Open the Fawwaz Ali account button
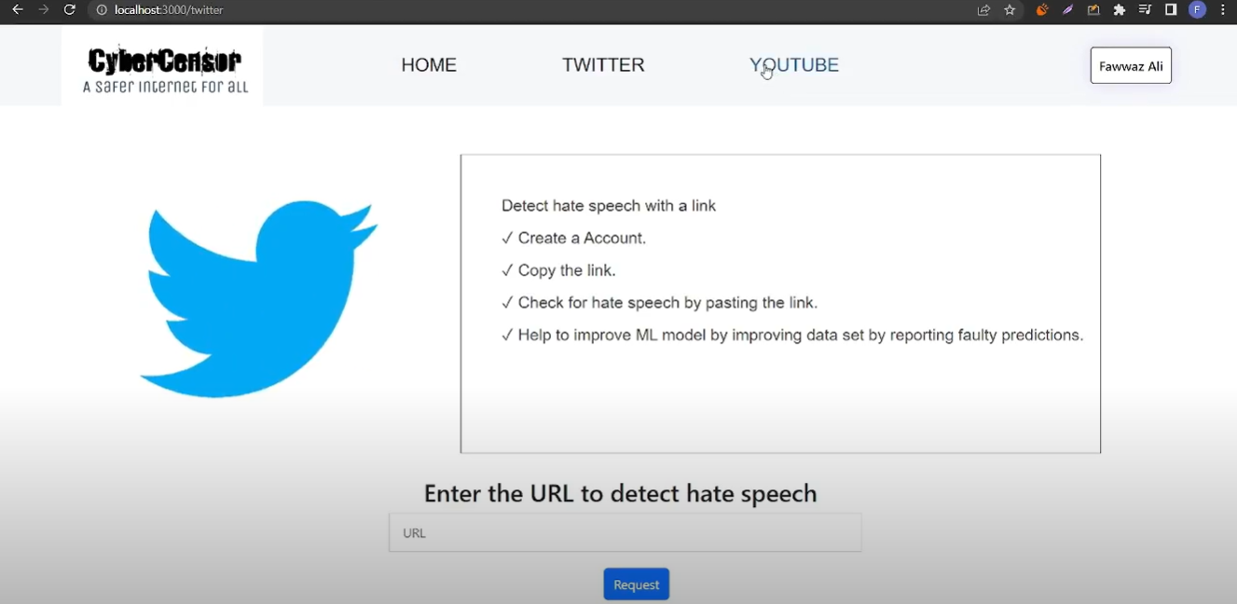 tap(1131, 65)
